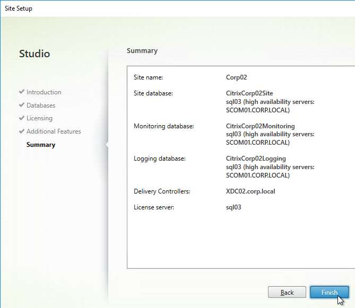Click the Site Setup window title
This screenshot has height=308, width=355.
pyautogui.click(x=19, y=8)
